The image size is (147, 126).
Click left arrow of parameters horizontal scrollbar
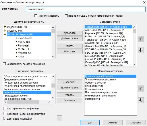[5, 102]
